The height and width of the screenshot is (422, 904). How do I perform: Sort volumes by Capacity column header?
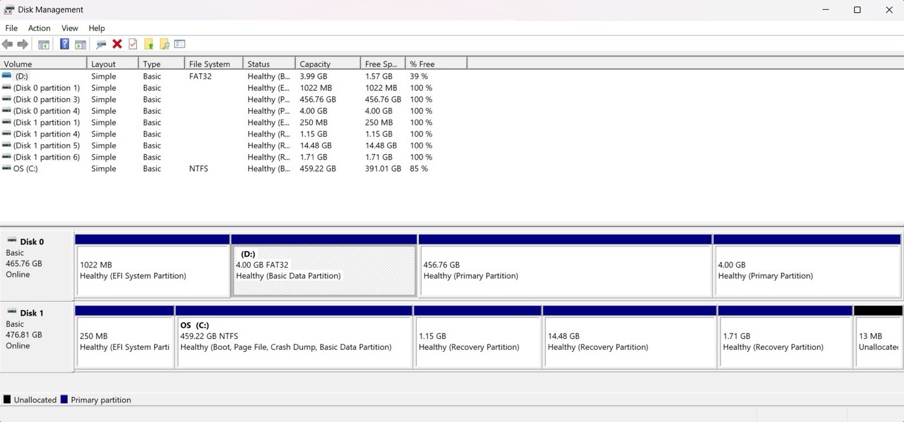tap(328, 64)
